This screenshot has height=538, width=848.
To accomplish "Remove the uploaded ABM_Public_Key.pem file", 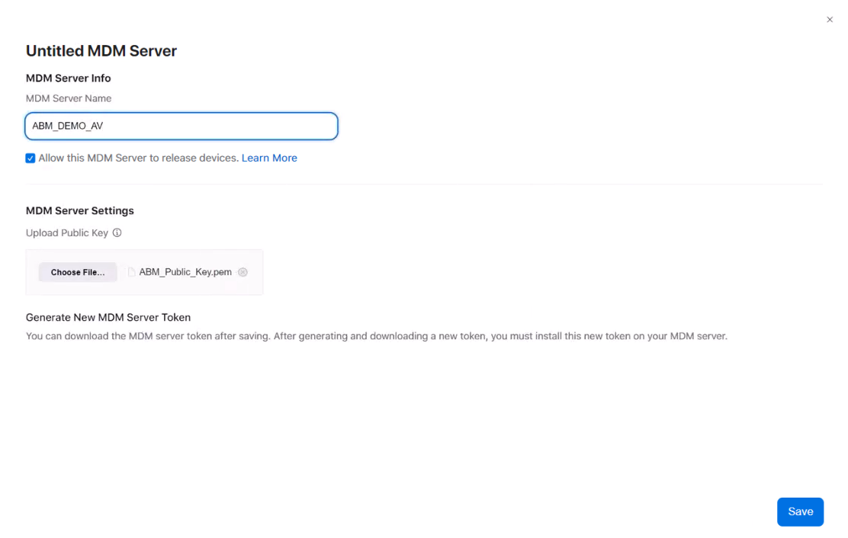I will click(243, 272).
